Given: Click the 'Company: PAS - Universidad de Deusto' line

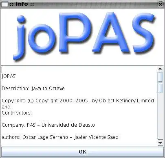Looking at the screenshot, I should [x=48, y=125].
